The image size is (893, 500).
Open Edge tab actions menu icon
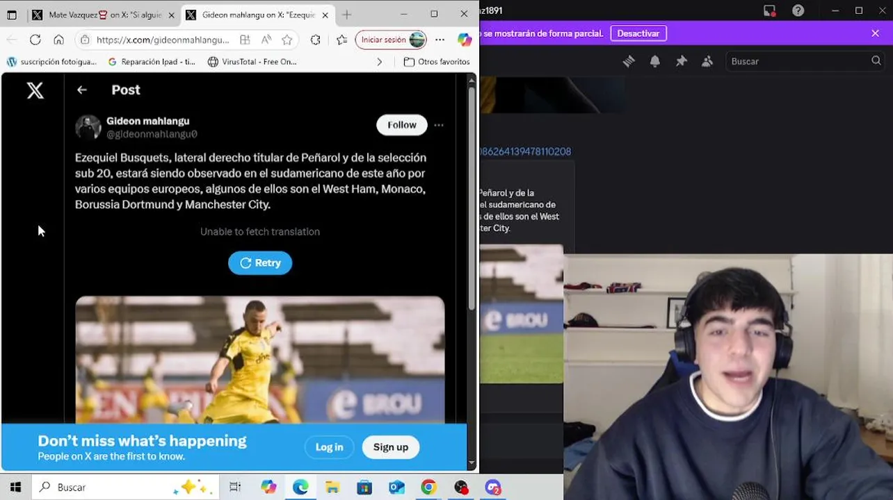coord(12,15)
